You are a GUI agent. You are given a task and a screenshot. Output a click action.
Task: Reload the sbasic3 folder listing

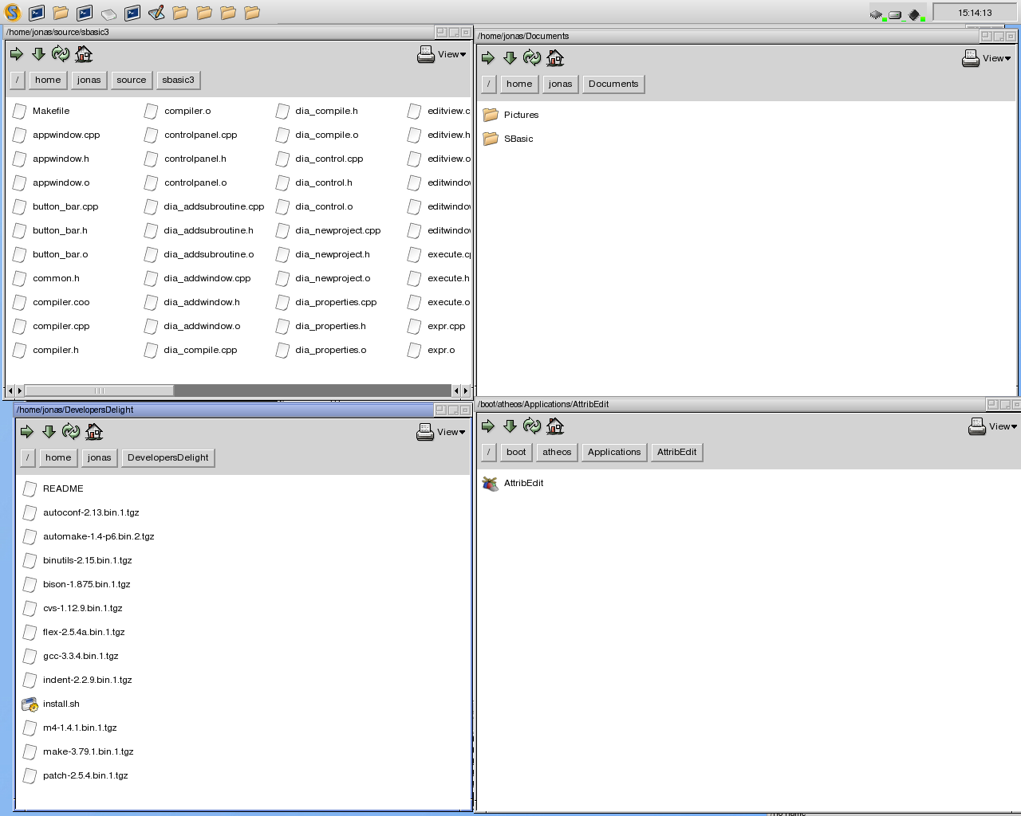click(x=61, y=54)
